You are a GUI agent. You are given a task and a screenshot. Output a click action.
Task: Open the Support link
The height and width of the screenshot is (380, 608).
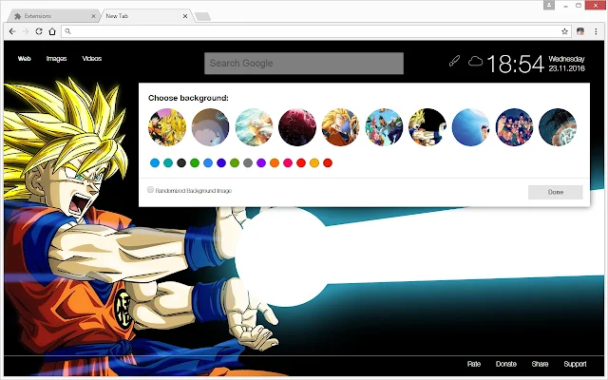click(575, 364)
